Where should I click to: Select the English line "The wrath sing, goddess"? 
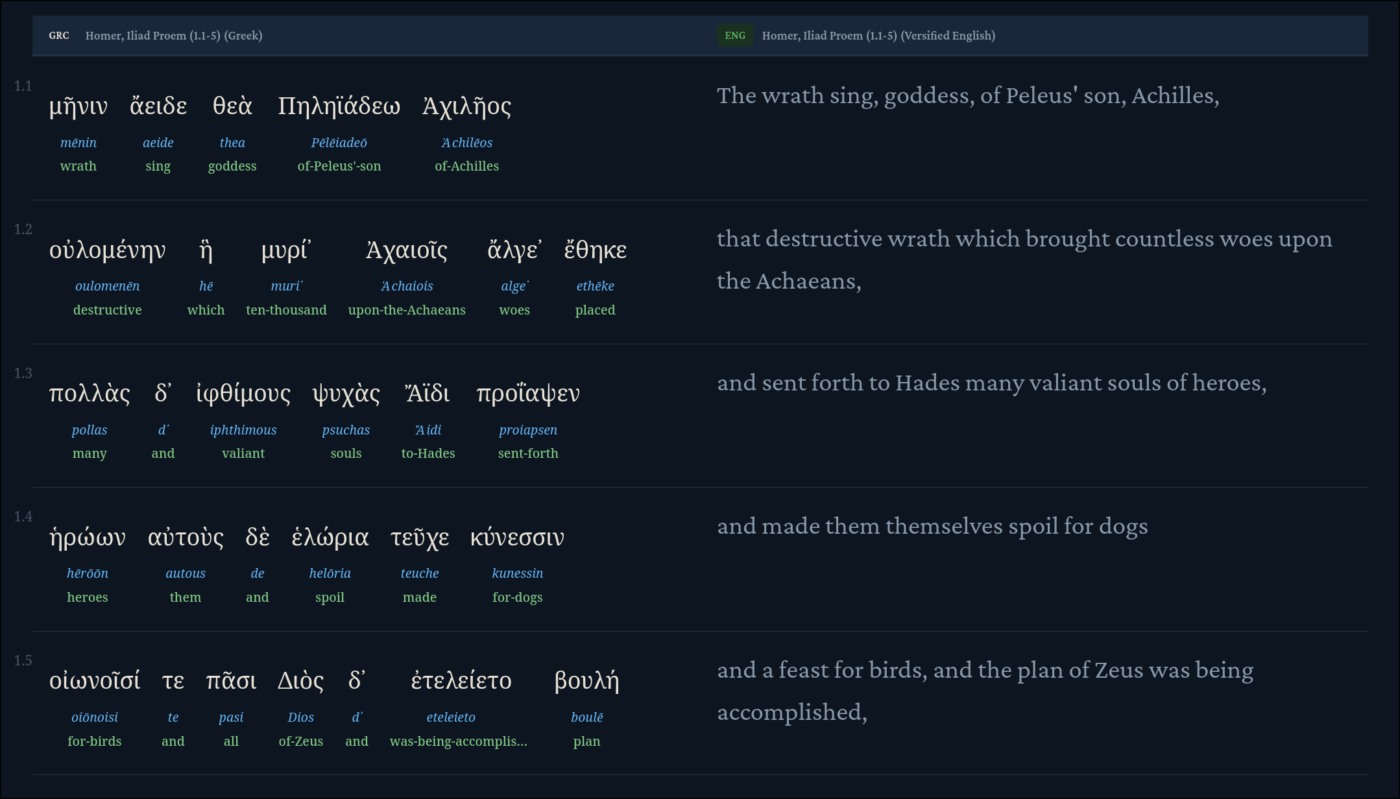(967, 96)
